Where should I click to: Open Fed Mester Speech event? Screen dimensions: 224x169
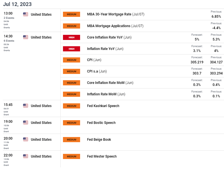(102, 156)
